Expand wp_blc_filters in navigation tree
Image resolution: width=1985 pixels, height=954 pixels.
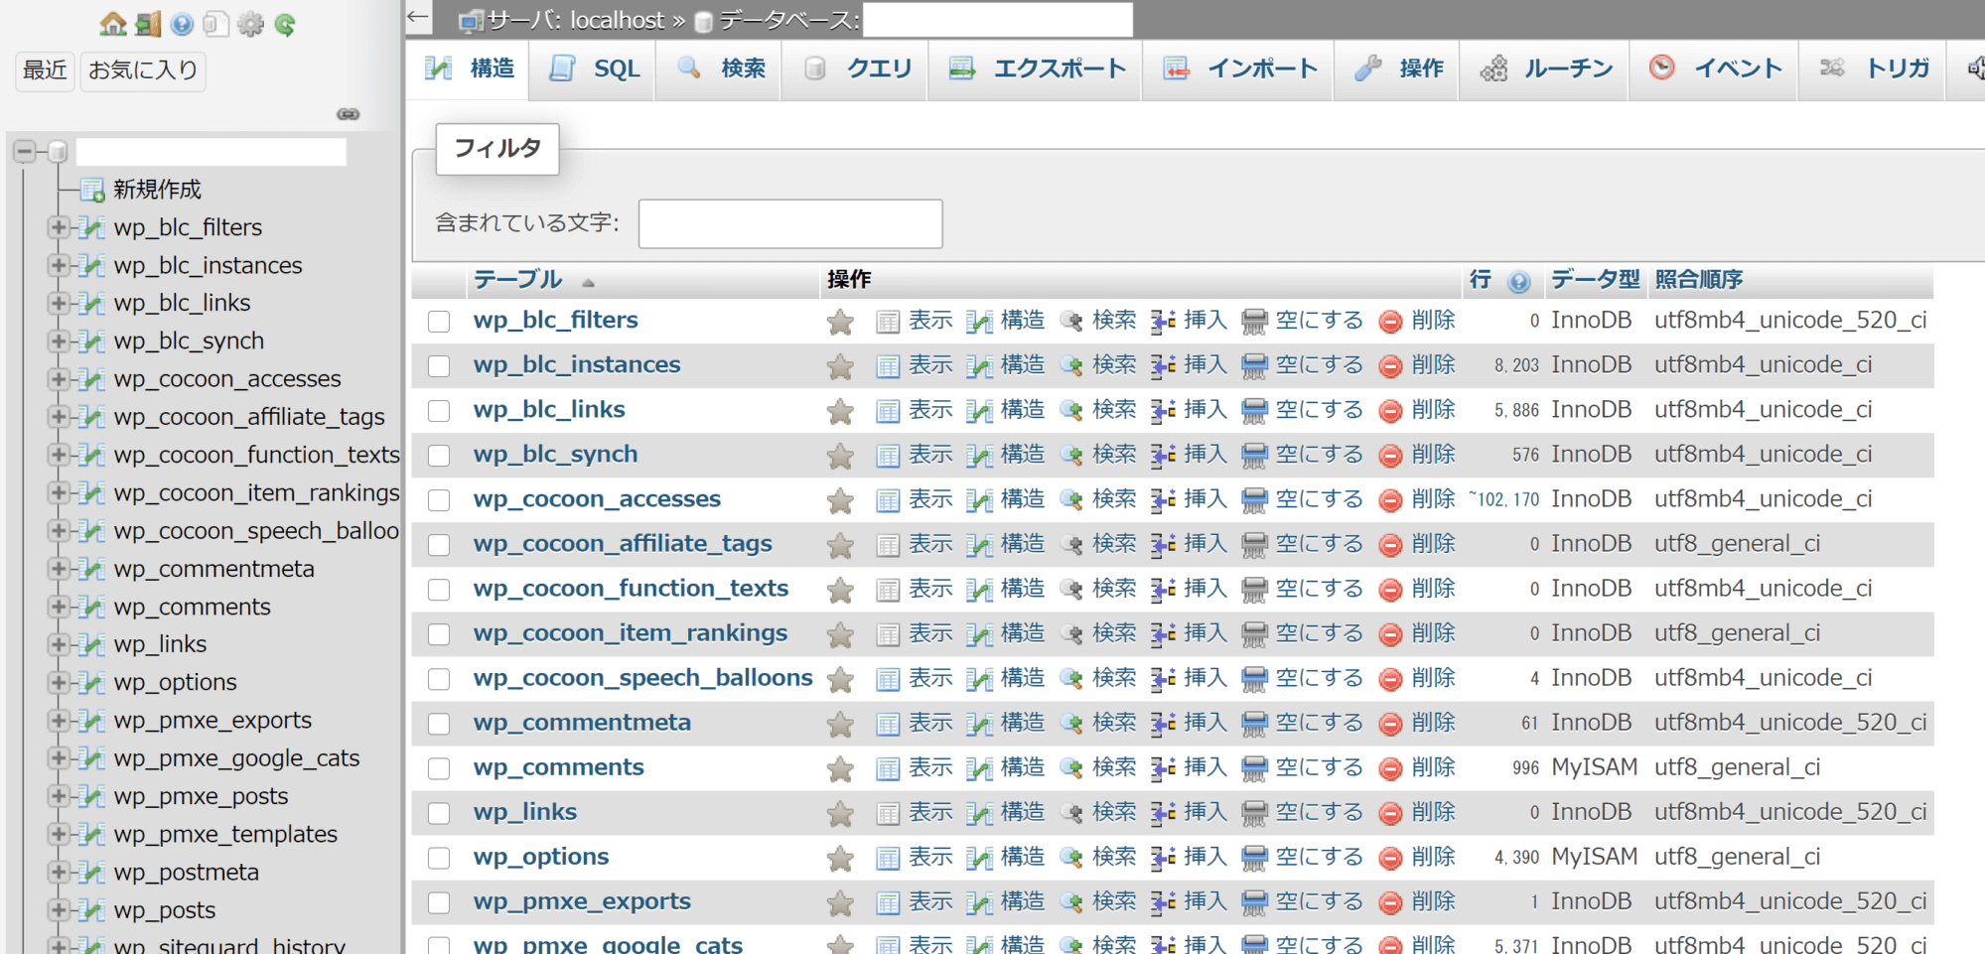coord(58,227)
